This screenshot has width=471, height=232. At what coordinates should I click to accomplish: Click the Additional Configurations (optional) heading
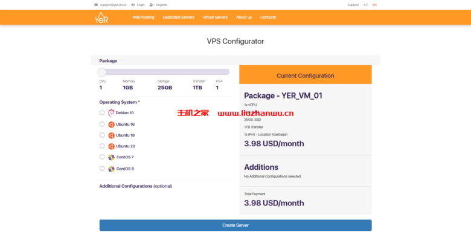click(x=136, y=186)
